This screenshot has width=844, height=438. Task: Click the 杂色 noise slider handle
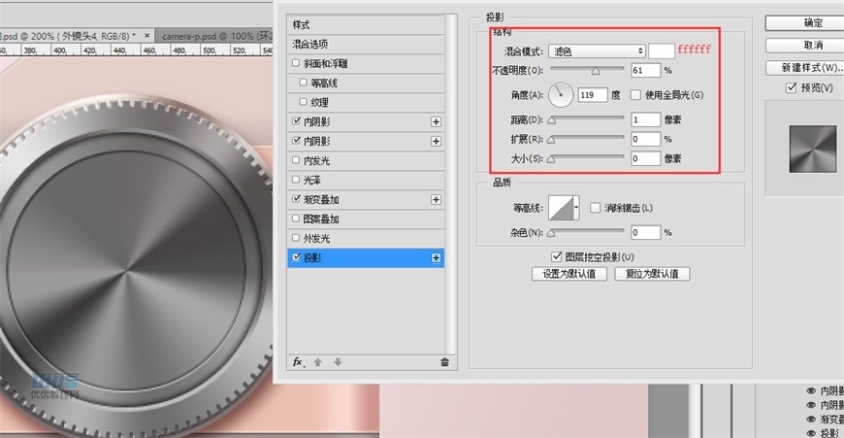551,233
